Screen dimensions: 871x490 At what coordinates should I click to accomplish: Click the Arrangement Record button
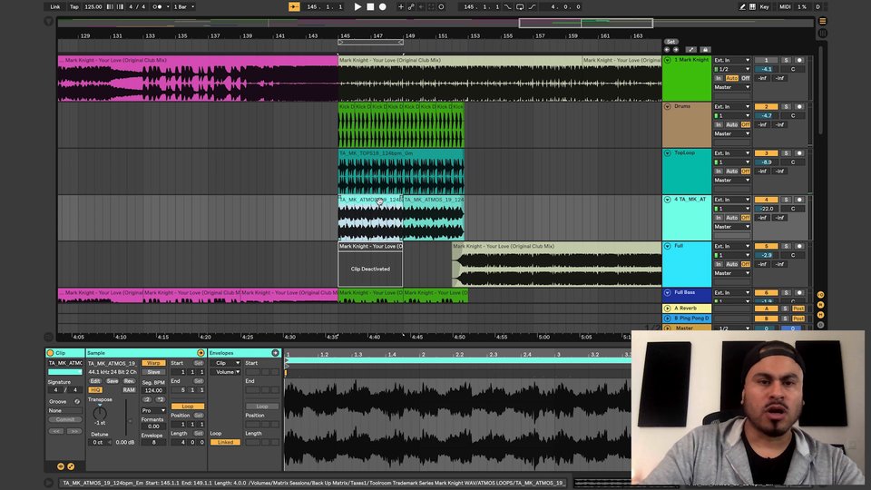383,6
